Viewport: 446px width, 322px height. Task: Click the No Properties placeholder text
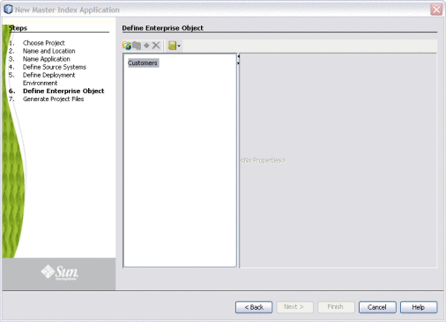tap(263, 160)
